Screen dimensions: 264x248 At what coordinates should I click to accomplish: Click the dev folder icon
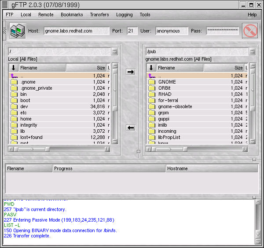tap(14, 106)
